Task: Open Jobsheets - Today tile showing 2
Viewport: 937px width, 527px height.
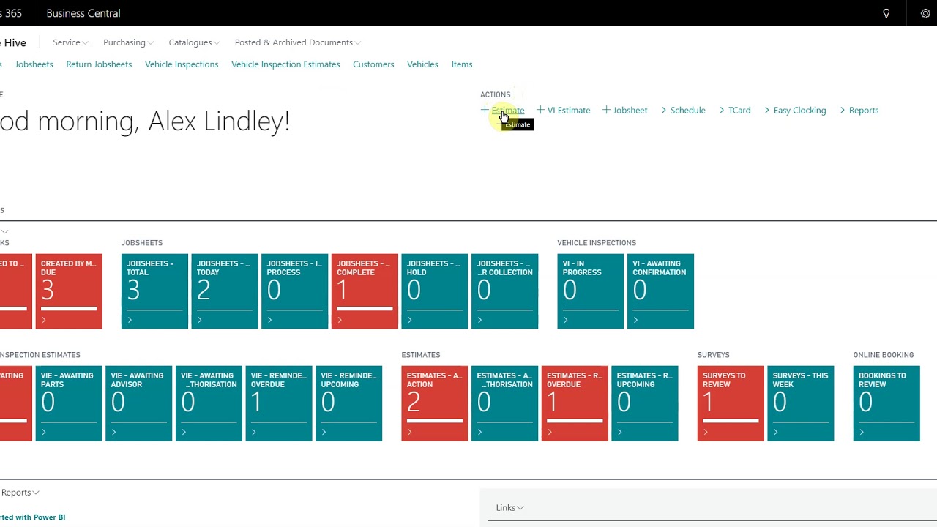Action: coord(225,291)
